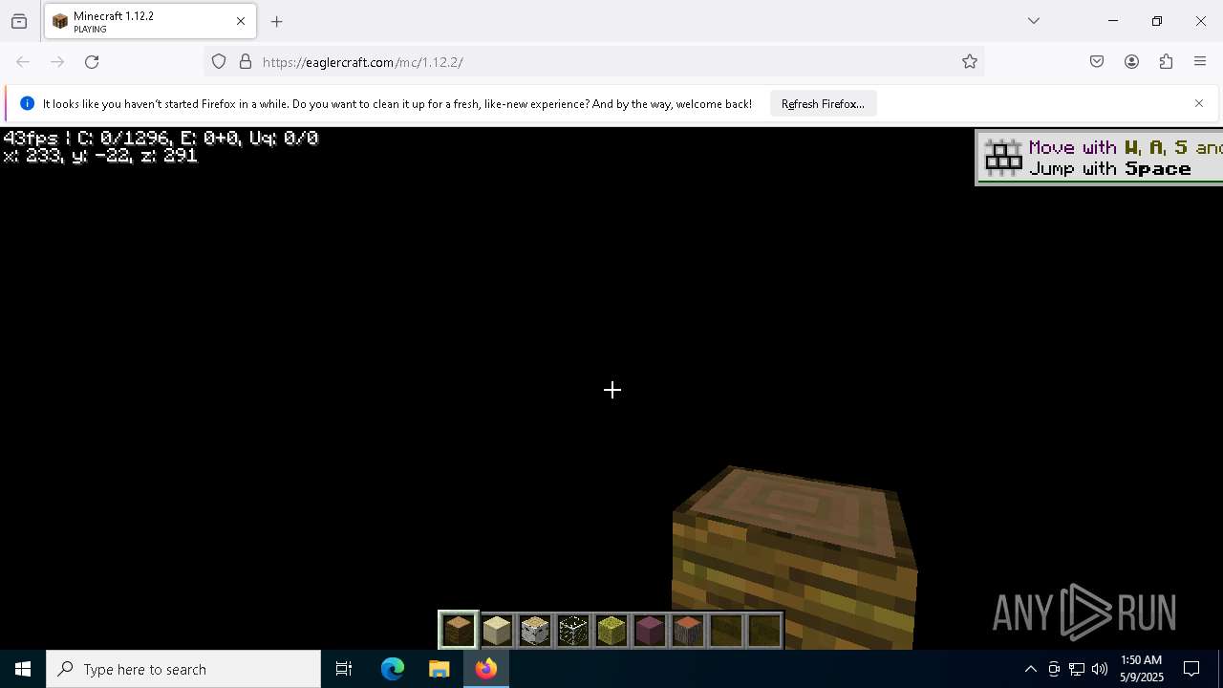Screen dimensions: 1223x688
Task: Select the birch log hotbar slot
Action: [x=535, y=631]
